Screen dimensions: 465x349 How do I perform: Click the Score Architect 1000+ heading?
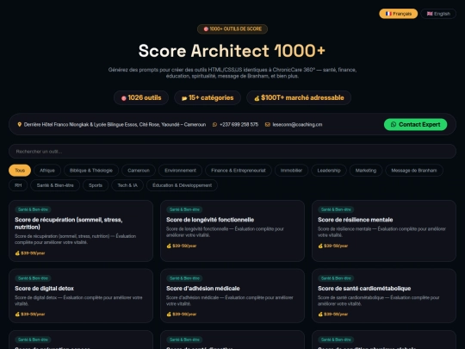[232, 51]
